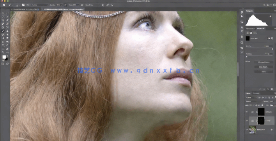Screen dimensions: 276x141
Task: Toggle lock transparent pixels in Layers
Action: 251,105
